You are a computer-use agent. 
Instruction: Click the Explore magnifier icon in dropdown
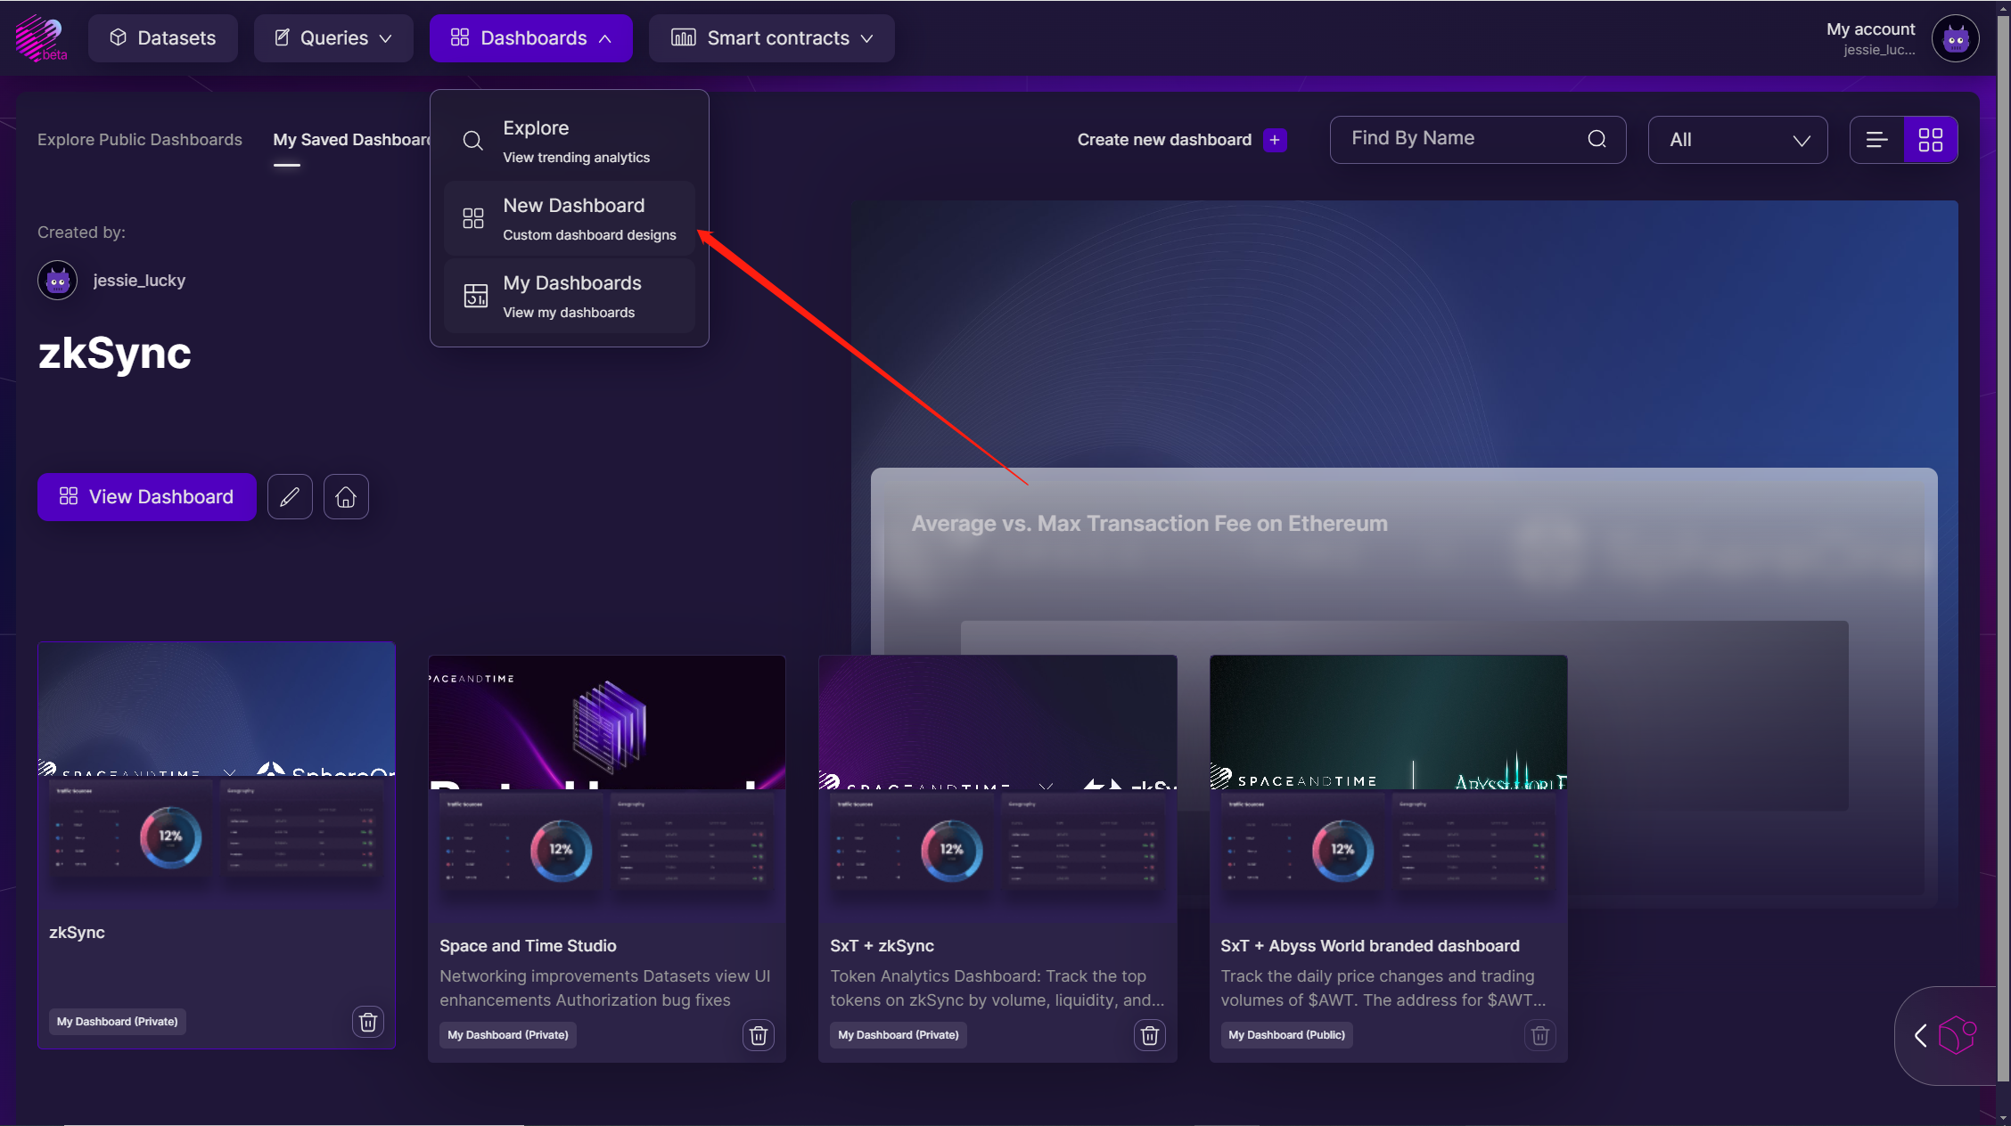pos(473,141)
